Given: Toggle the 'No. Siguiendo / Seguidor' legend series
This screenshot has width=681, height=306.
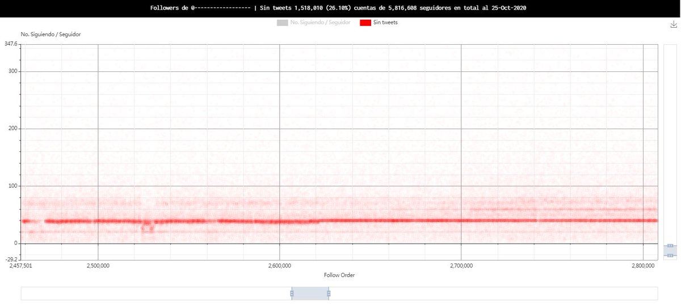Looking at the screenshot, I should pyautogui.click(x=313, y=23).
